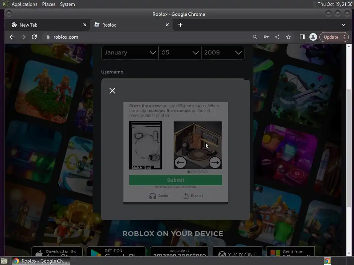Reload the Roblox page
This screenshot has height=265, width=354.
click(34, 37)
